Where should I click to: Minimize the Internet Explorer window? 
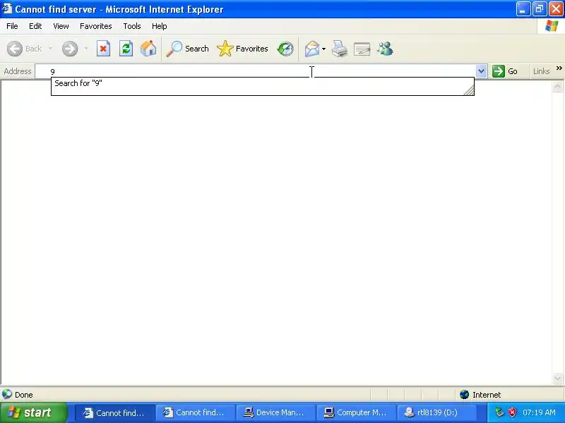(523, 9)
